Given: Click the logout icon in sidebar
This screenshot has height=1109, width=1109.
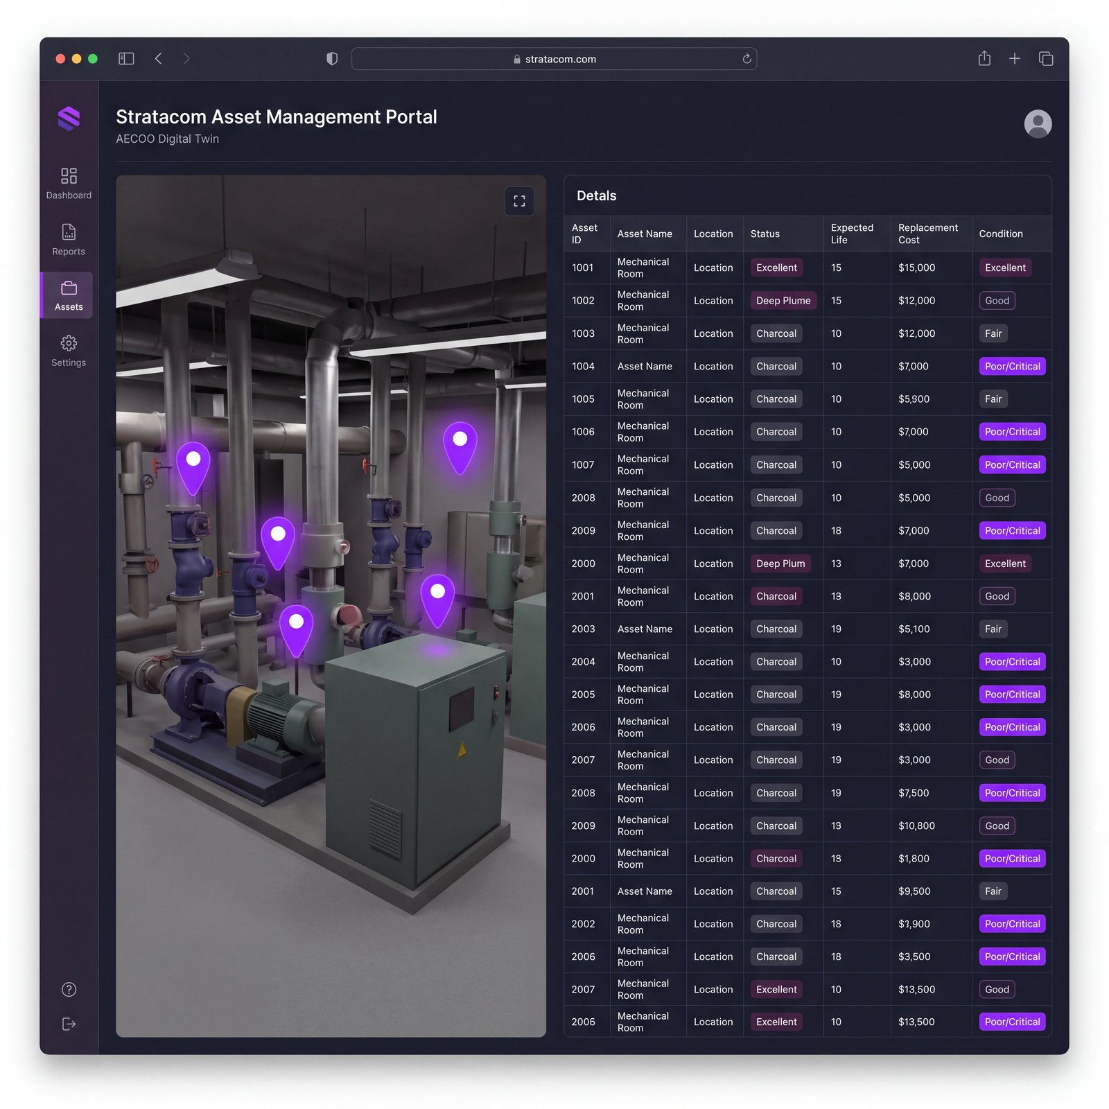Looking at the screenshot, I should point(69,1024).
